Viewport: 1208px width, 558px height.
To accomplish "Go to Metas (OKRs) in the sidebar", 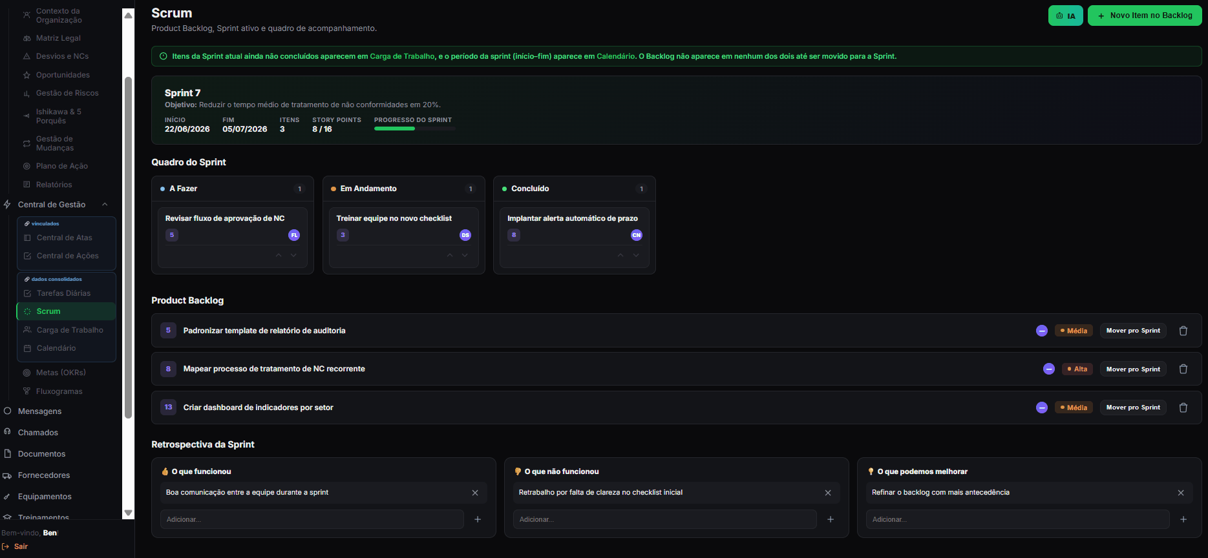I will click(61, 373).
